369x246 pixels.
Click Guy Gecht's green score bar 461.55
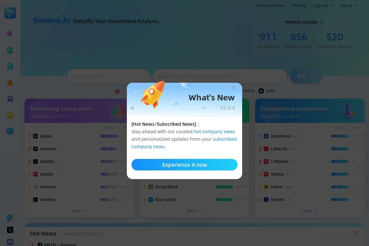coord(225,200)
